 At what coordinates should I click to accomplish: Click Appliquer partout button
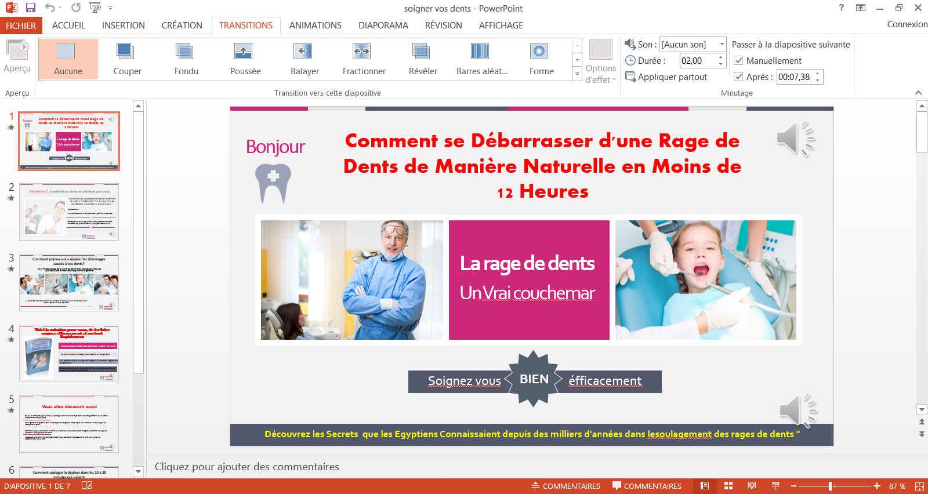tap(666, 77)
